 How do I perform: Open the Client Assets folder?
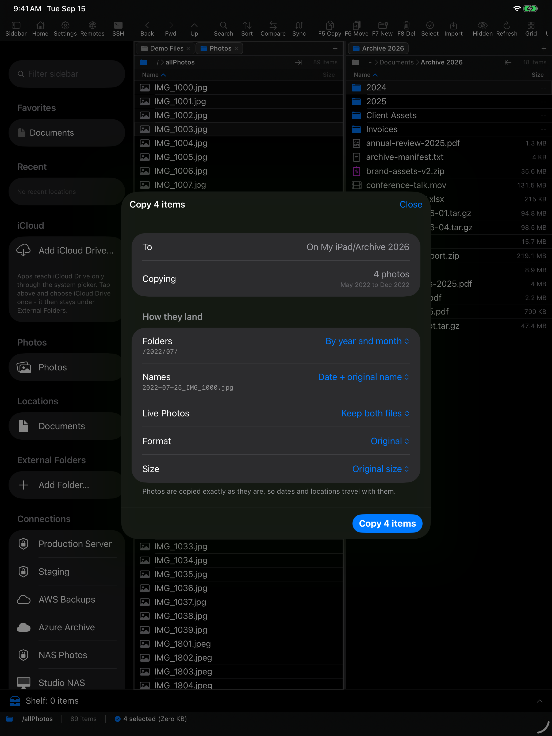[x=448, y=115]
